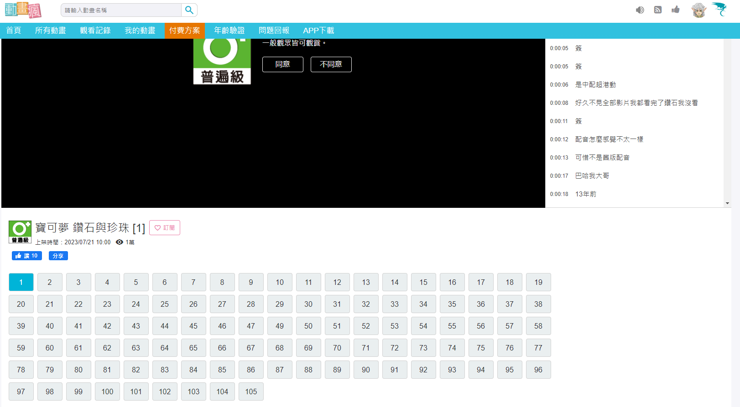Click the title 寶可夢 鑽石與珍珠 [1]
The height and width of the screenshot is (407, 740).
point(90,228)
